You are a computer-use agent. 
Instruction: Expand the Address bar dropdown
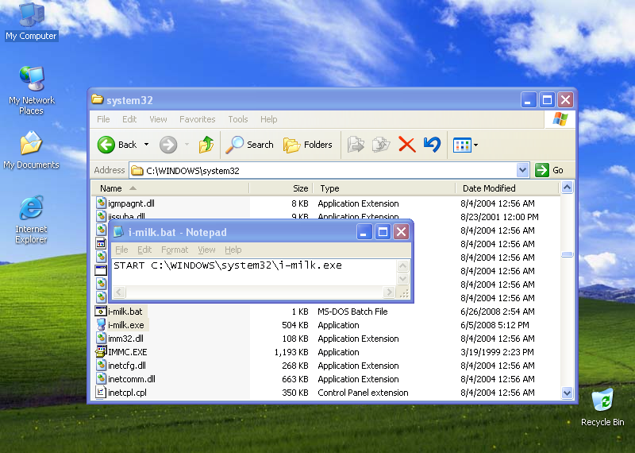pos(522,170)
